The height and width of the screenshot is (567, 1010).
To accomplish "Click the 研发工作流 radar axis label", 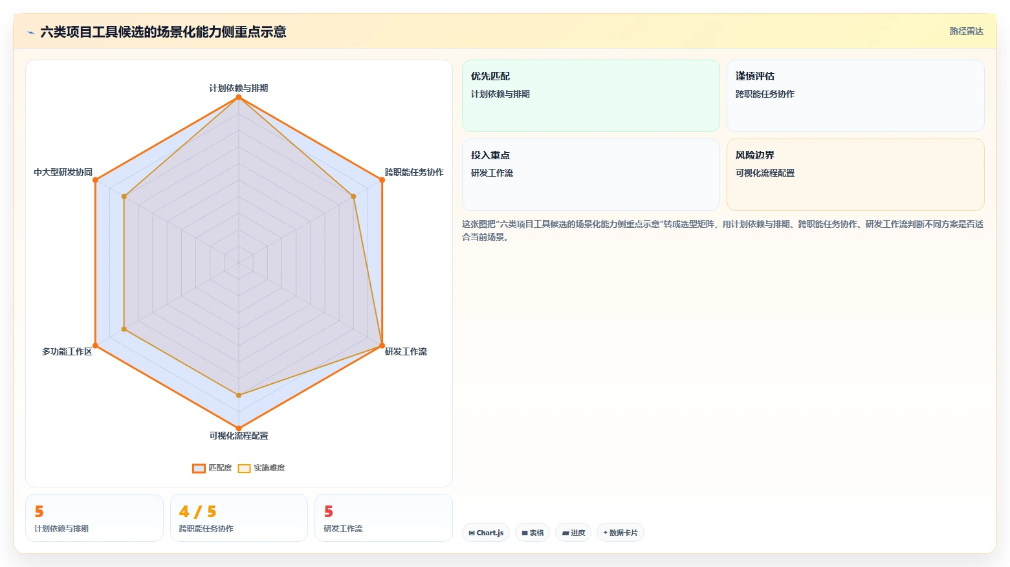I will [x=406, y=351].
